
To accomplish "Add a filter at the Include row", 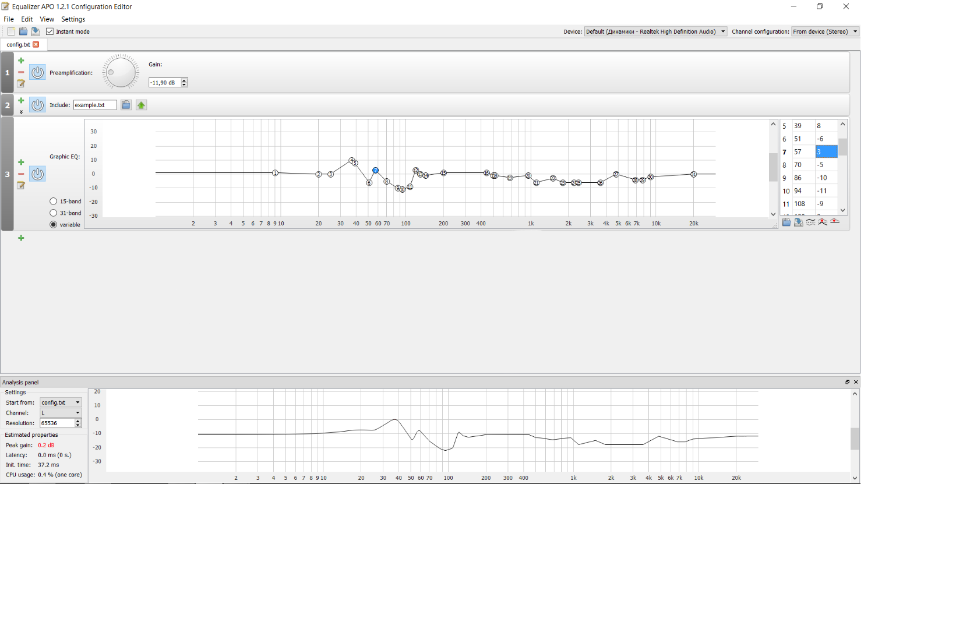I will (x=21, y=101).
